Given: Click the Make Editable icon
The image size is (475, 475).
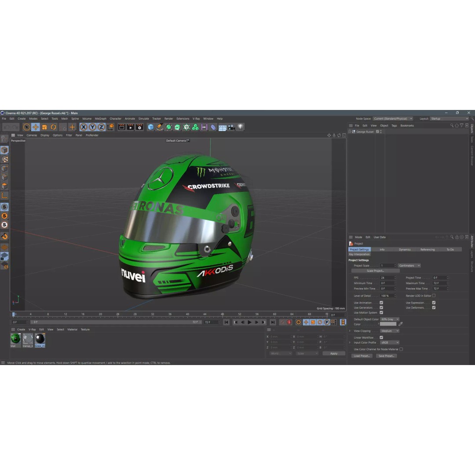Looking at the screenshot, I should tap(4, 139).
